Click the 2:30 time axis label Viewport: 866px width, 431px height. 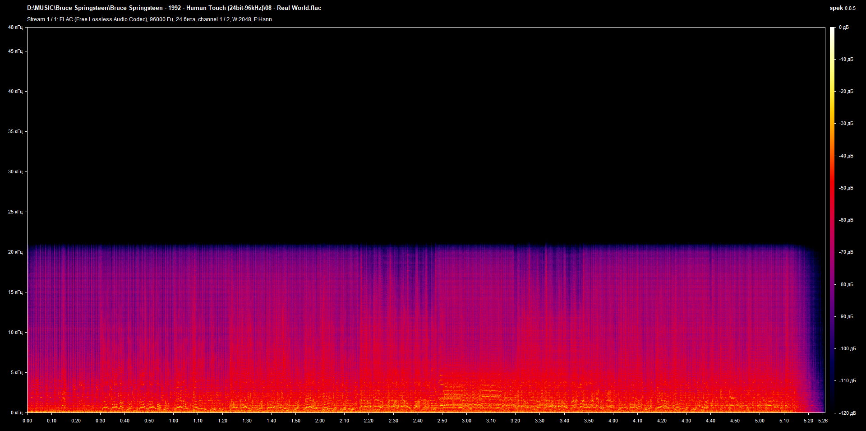click(393, 421)
